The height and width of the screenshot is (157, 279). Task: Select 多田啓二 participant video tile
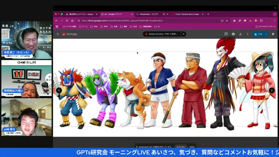coord(27,40)
